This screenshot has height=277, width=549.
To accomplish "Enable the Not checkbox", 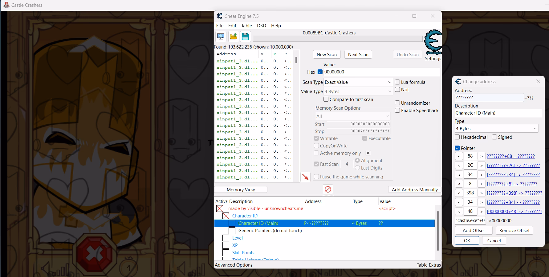I will coord(397,89).
